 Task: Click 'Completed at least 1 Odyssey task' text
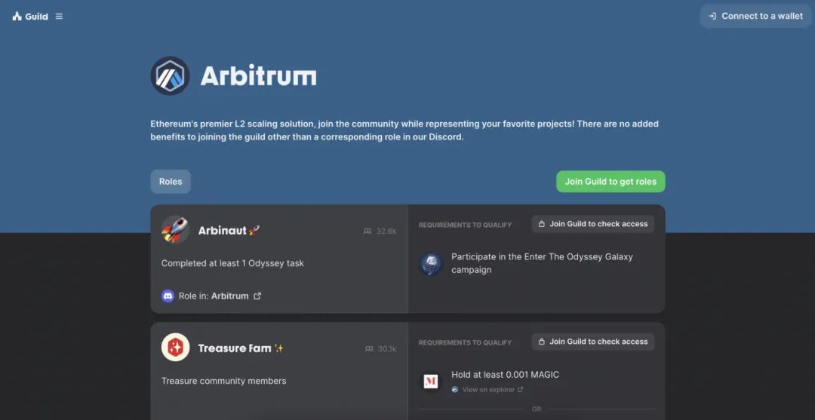(x=232, y=263)
